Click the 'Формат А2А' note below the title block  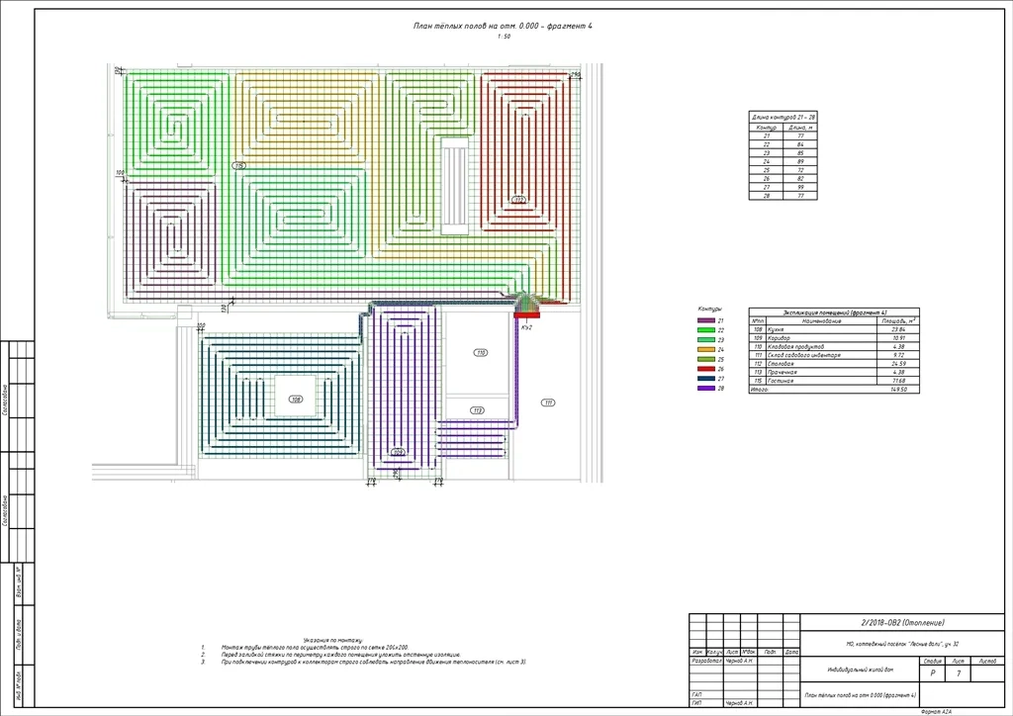coord(936,711)
